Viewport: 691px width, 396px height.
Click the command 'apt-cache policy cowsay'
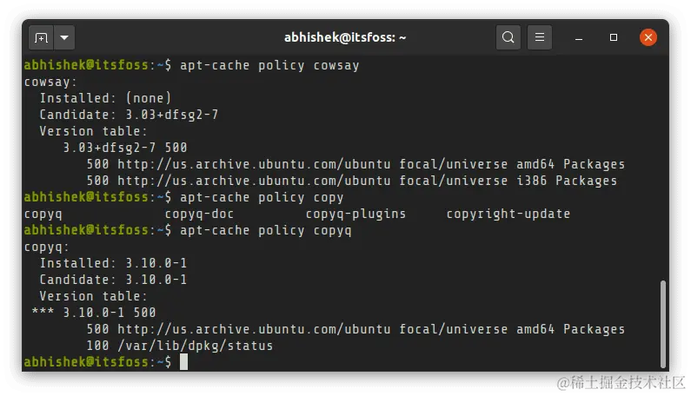coord(269,65)
